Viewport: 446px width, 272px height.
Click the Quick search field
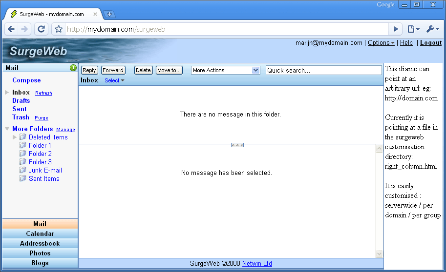323,70
